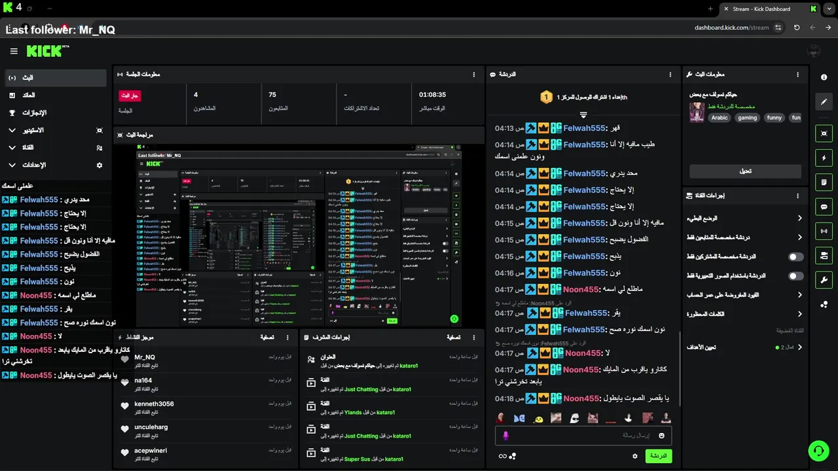
Task: Click تصفية filter in activity feed header
Action: click(x=267, y=338)
